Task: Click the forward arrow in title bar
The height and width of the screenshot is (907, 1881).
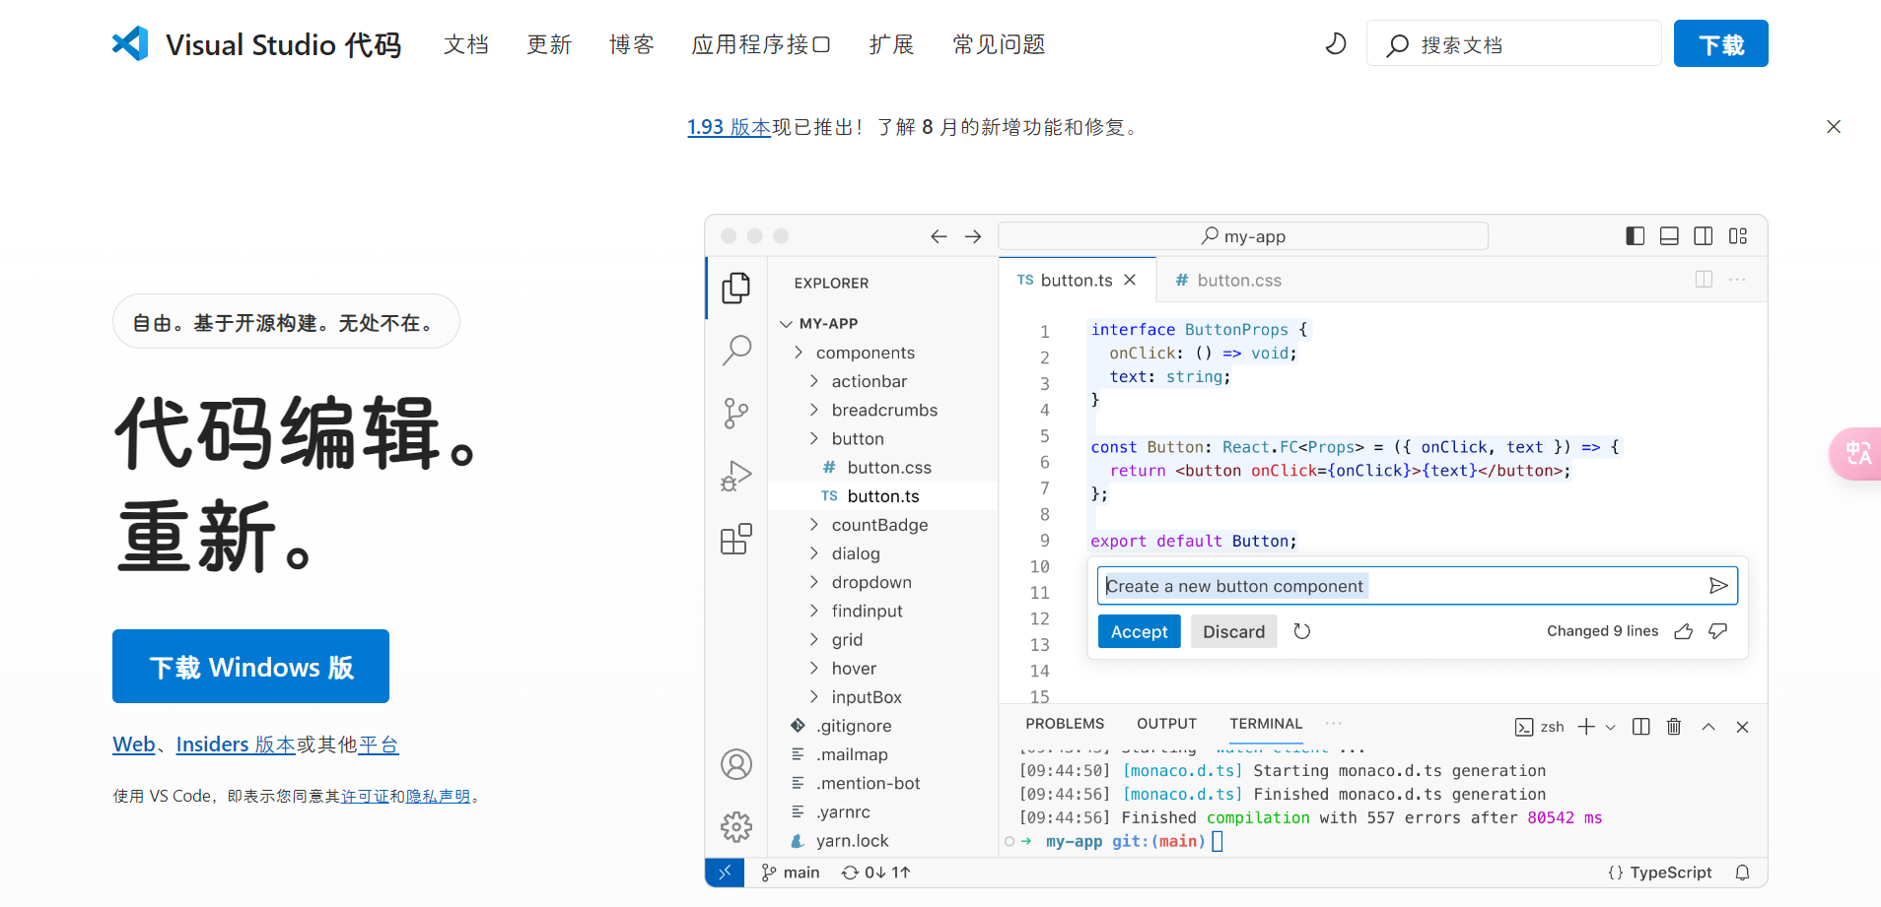Action: point(973,236)
